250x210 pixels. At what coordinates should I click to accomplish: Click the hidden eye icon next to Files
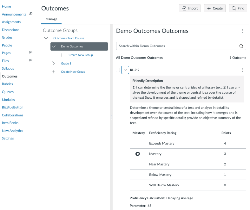tap(31, 60)
